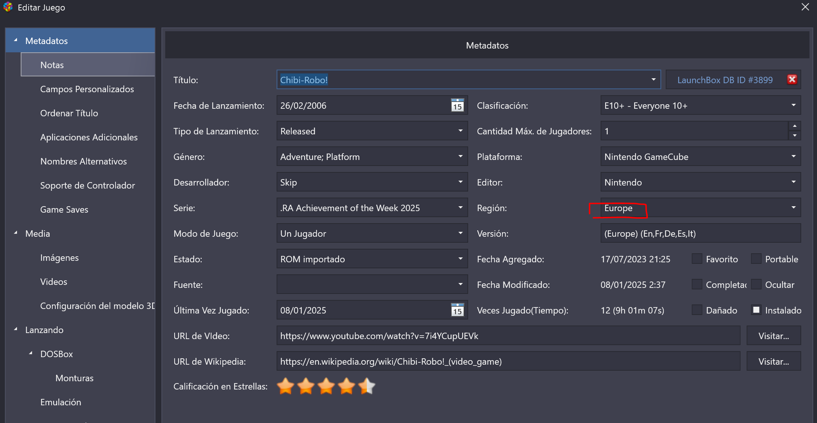Remove the LaunchBox DB ID with red X
The width and height of the screenshot is (817, 423).
792,79
